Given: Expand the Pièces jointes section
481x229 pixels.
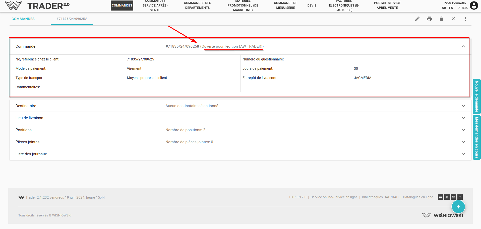Looking at the screenshot, I should point(463,142).
